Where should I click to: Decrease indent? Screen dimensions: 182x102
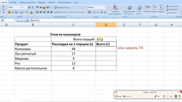point(48,12)
